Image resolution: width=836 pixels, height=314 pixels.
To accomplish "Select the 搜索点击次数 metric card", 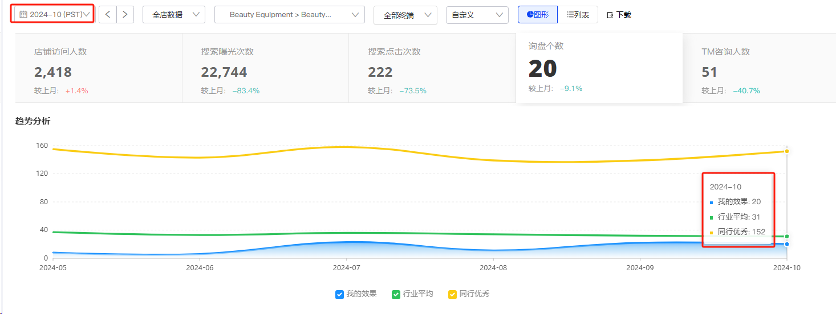I will [432, 68].
